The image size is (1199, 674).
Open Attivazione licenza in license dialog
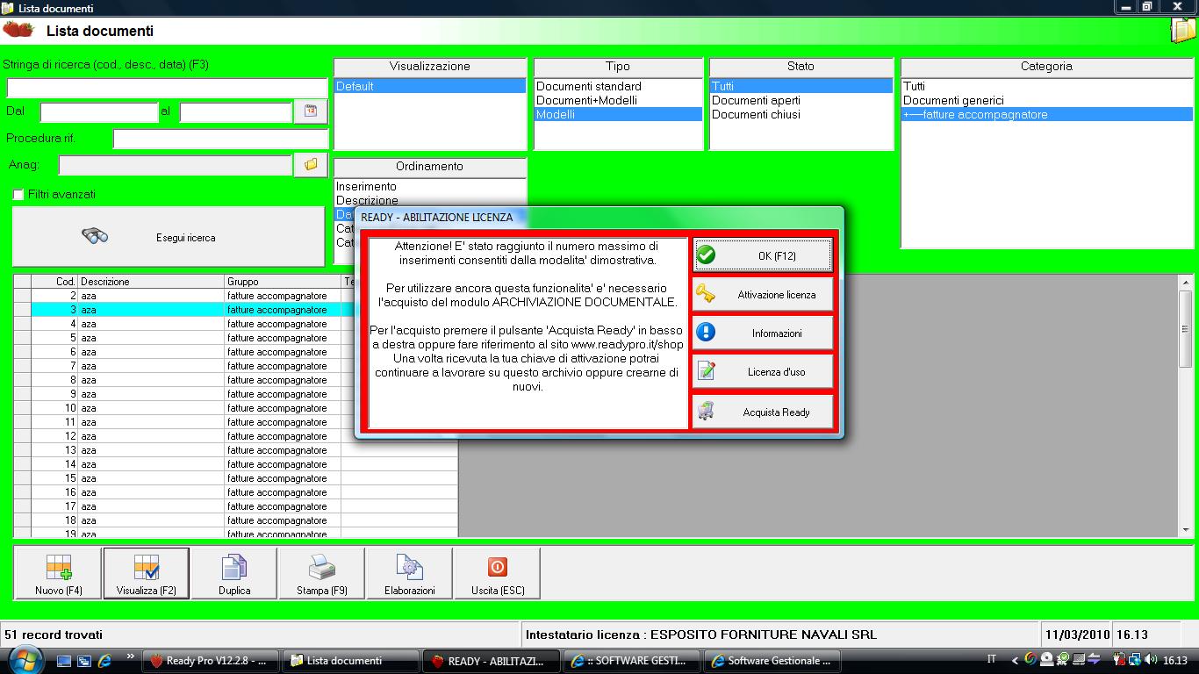point(763,294)
